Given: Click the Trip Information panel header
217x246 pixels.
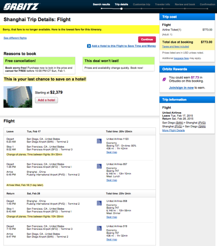Looking at the screenshot, I should [x=187, y=100].
